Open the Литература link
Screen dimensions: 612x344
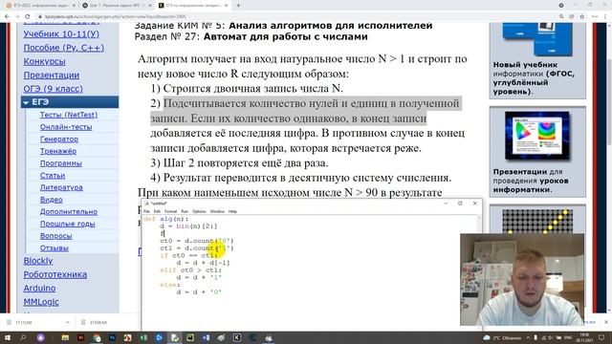tap(61, 187)
